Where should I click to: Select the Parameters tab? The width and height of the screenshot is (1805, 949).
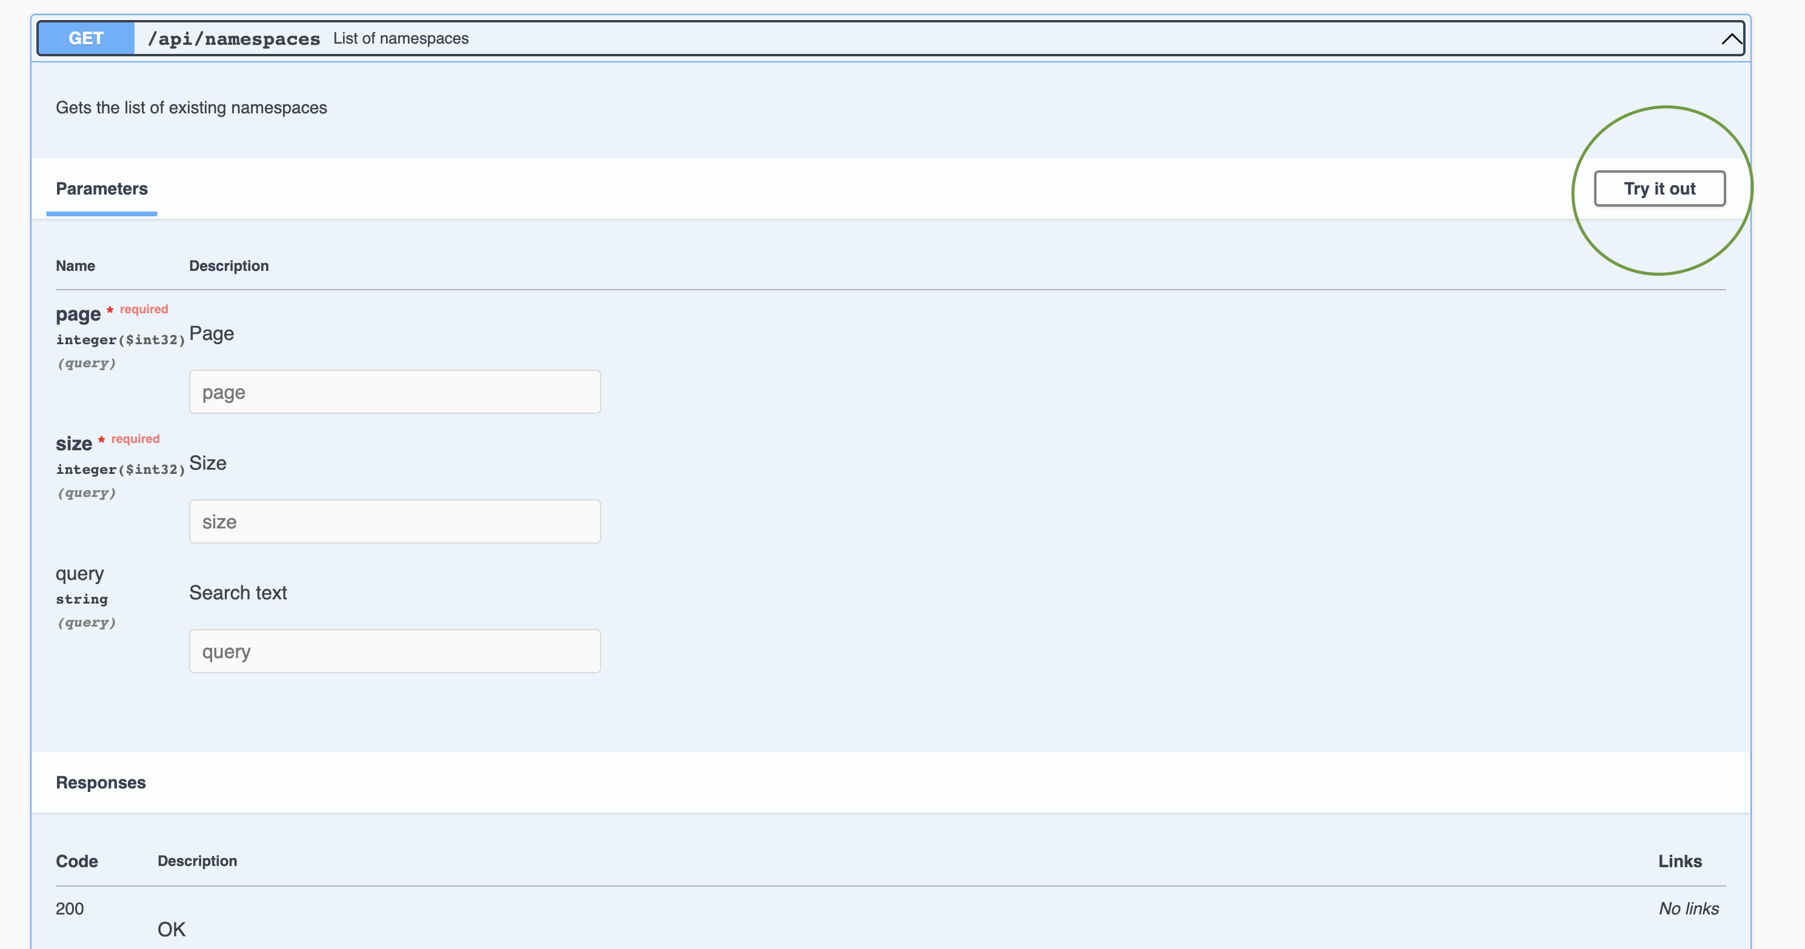(x=102, y=188)
